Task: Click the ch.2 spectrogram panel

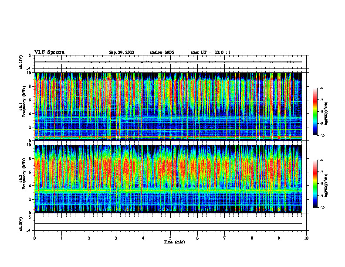Action: point(168,179)
